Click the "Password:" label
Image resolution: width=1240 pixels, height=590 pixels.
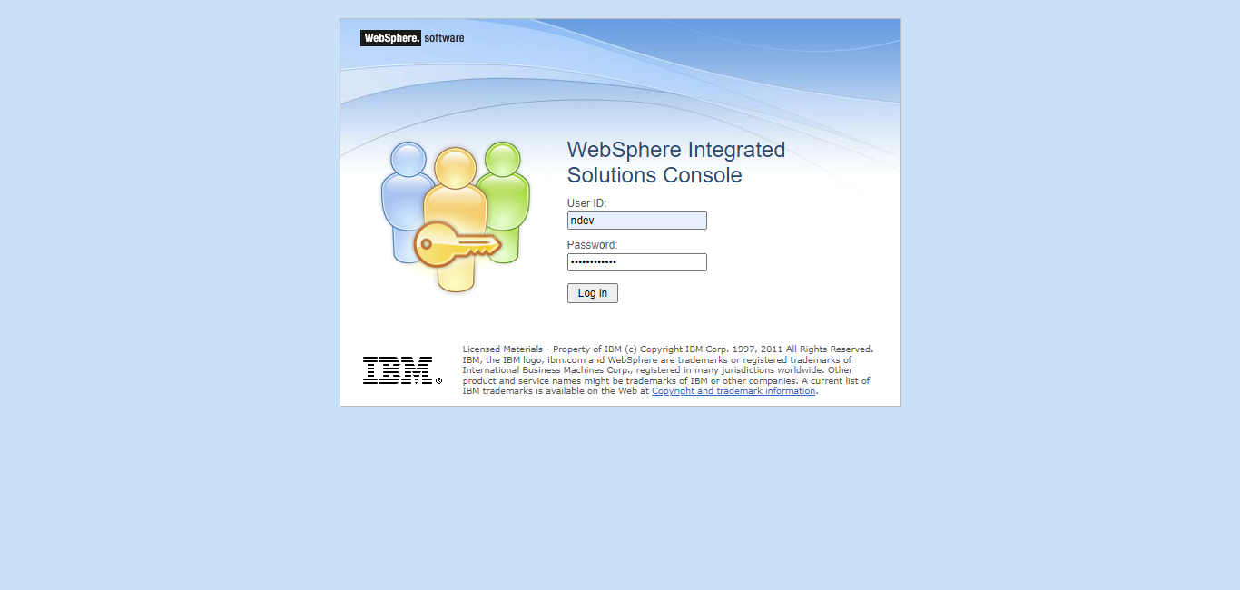(592, 245)
